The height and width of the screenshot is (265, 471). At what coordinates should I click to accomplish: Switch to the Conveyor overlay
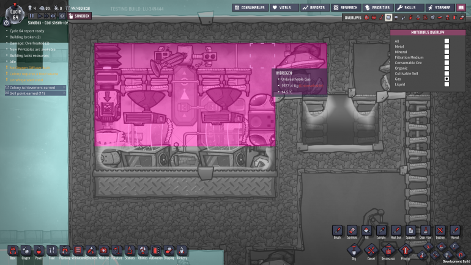462,18
